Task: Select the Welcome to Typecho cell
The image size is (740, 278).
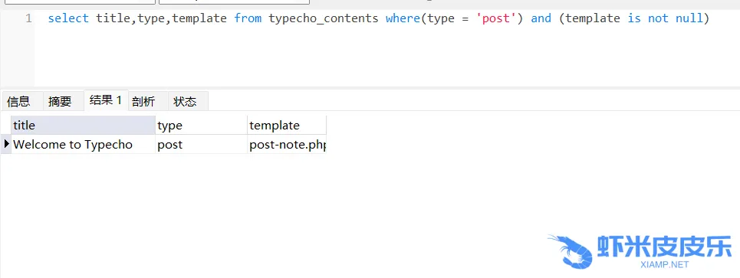Action: (x=83, y=144)
